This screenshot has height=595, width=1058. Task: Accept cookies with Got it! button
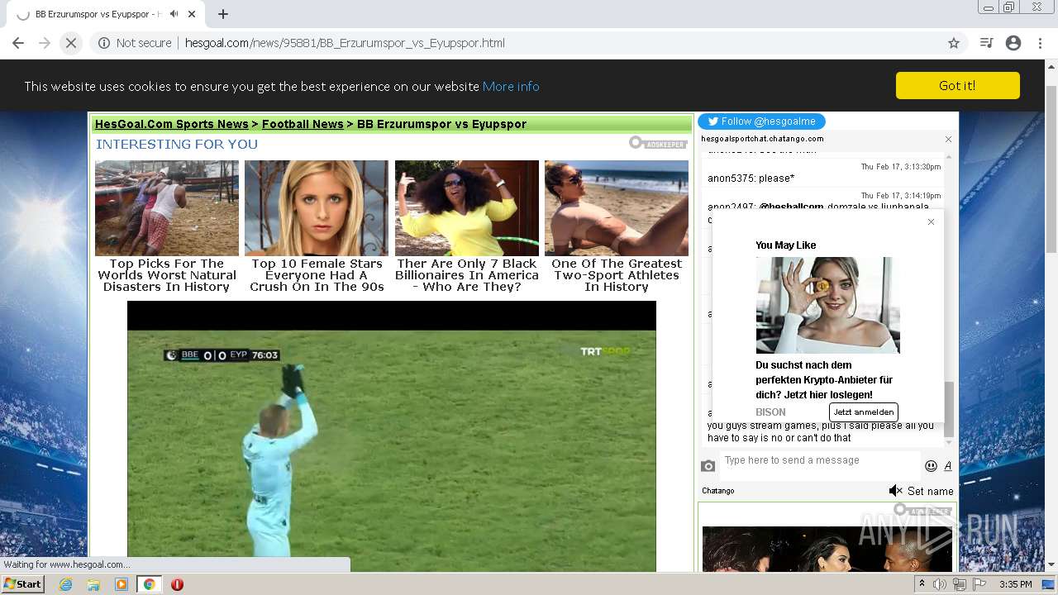point(957,86)
